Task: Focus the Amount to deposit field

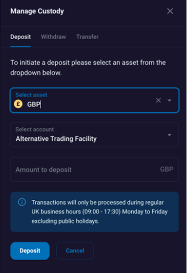Action: click(x=95, y=170)
